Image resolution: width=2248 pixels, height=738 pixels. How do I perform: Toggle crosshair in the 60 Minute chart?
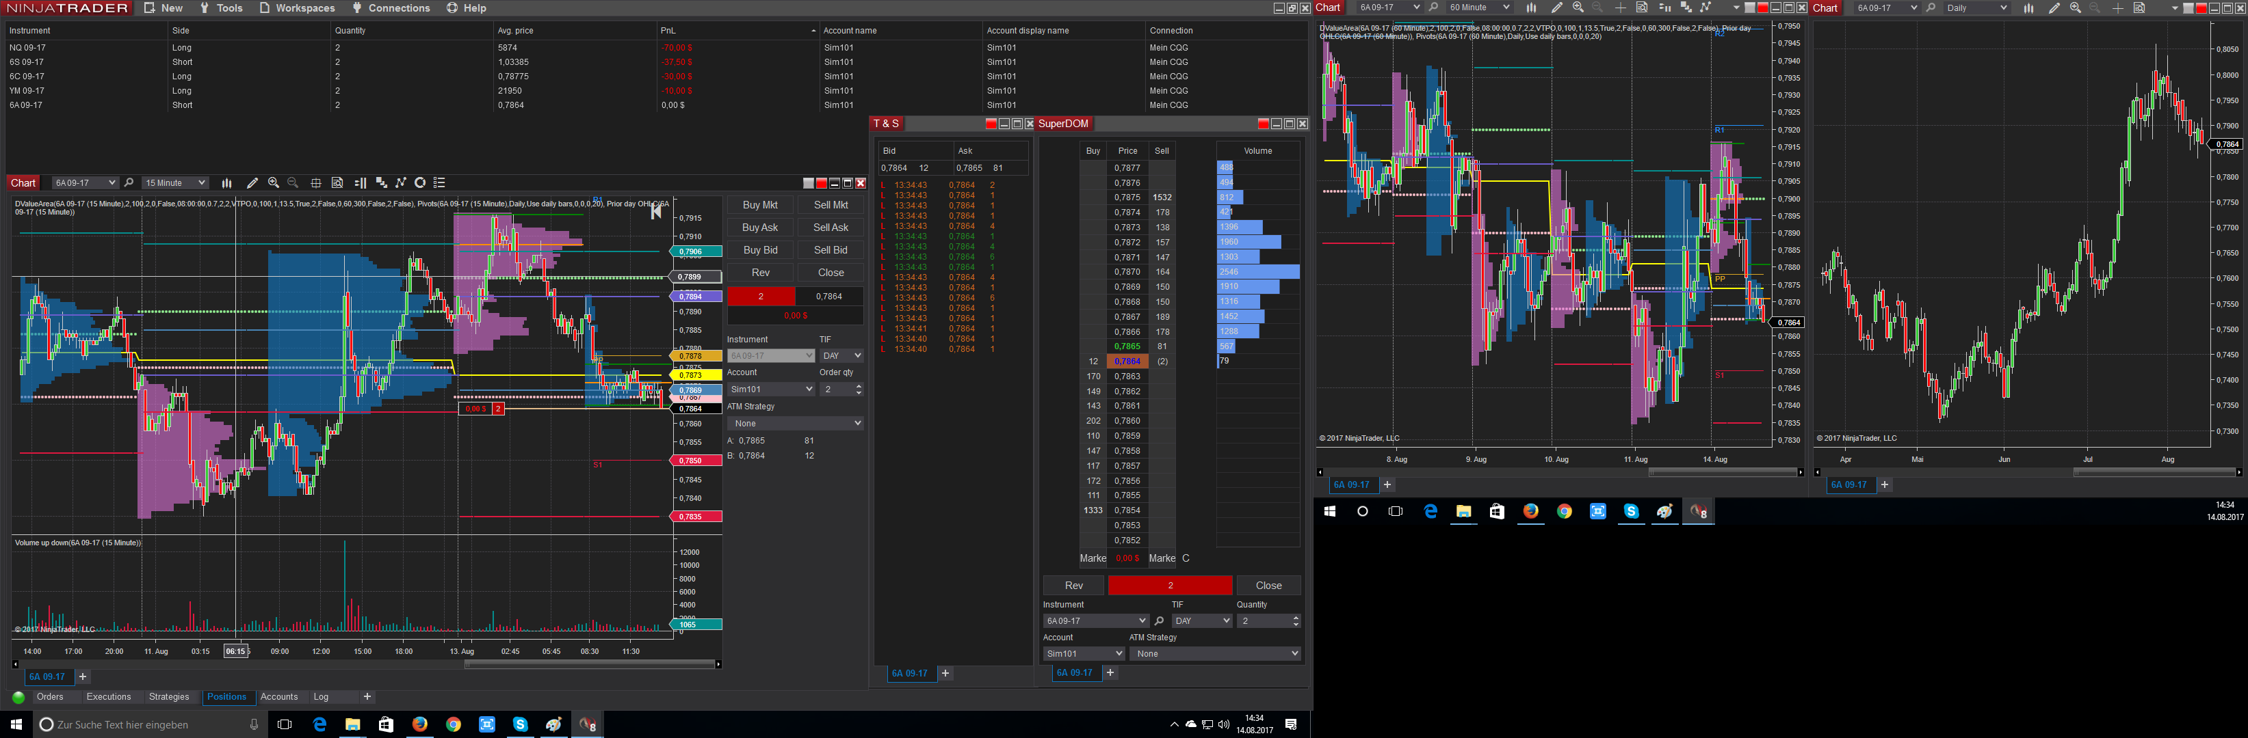(1621, 8)
